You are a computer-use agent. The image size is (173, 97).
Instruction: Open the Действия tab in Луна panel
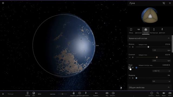pos(162,31)
